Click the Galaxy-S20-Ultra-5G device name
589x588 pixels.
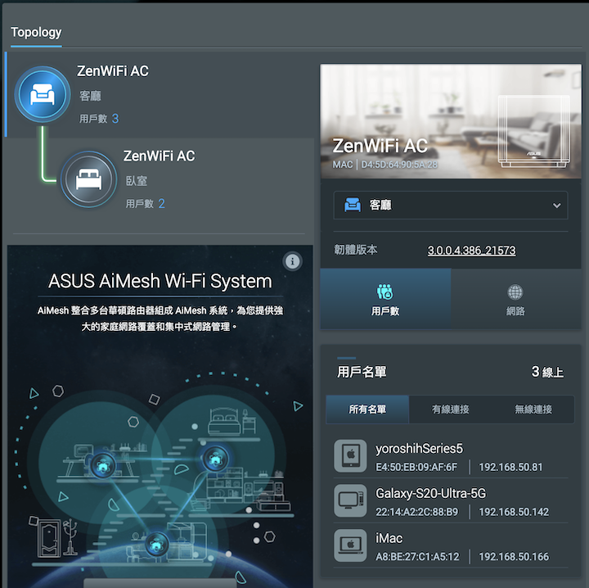pyautogui.click(x=430, y=493)
